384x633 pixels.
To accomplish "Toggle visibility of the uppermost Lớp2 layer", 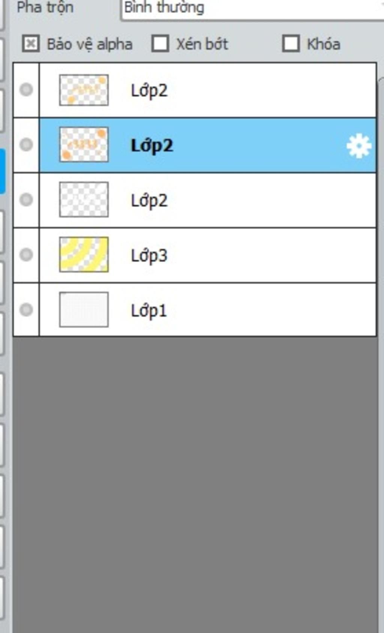I will pos(26,90).
